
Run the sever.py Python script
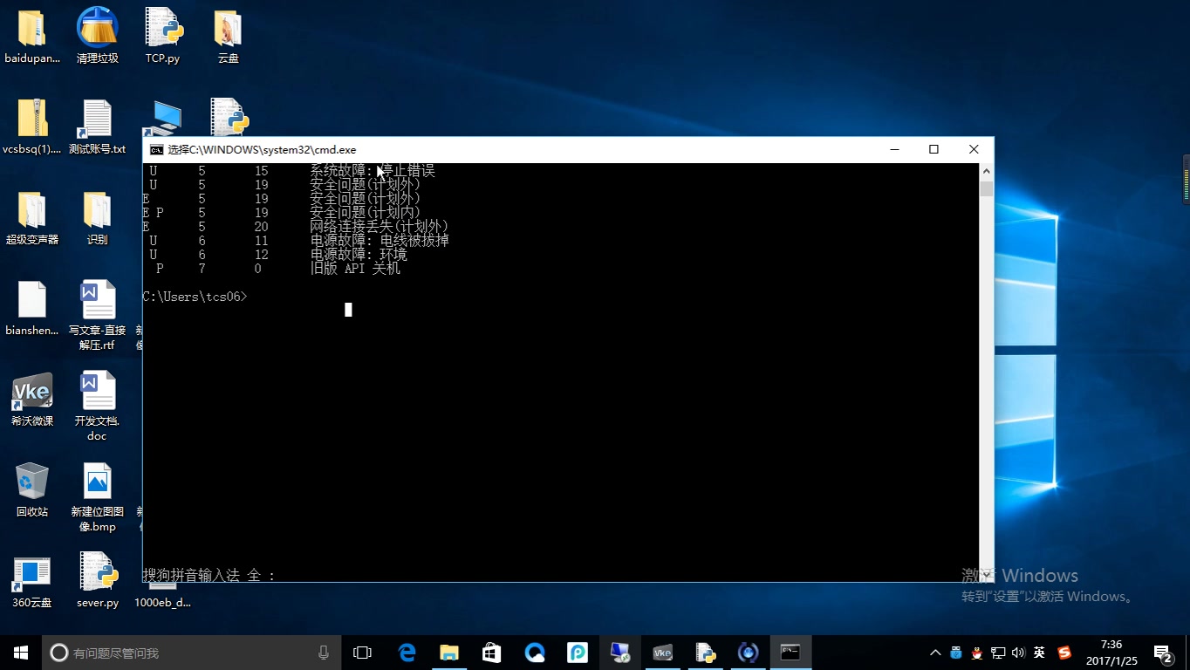(97, 571)
